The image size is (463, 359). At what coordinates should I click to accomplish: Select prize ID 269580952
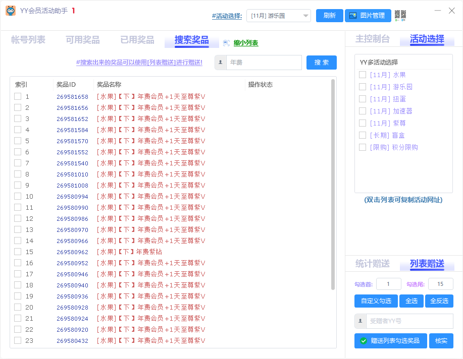click(72, 263)
